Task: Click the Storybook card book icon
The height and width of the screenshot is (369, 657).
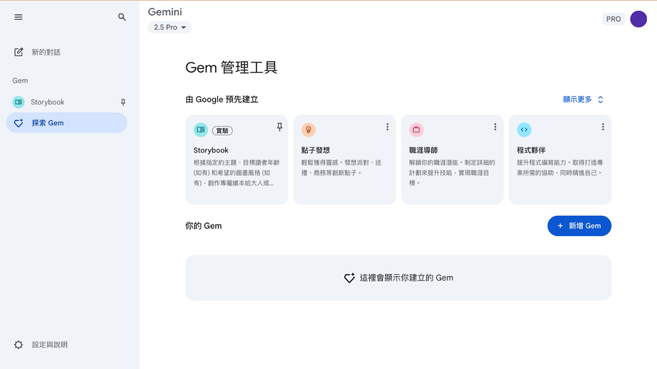Action: pyautogui.click(x=201, y=130)
